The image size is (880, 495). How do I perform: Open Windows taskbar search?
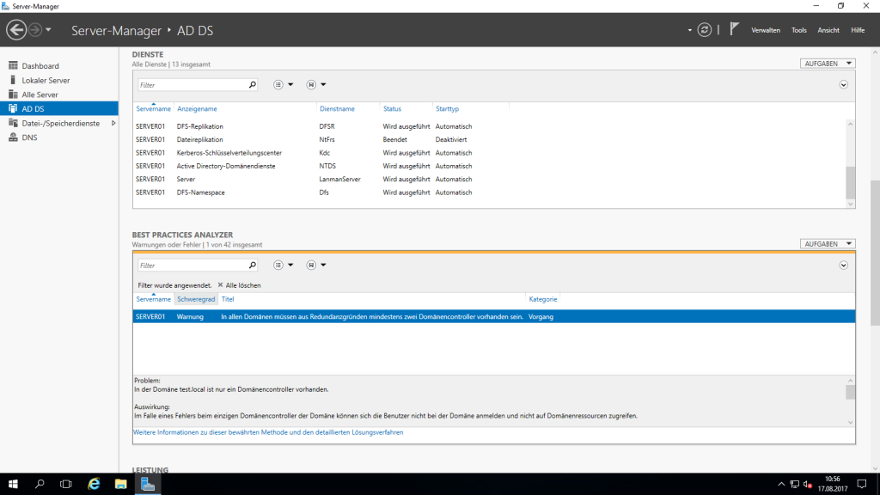40,484
